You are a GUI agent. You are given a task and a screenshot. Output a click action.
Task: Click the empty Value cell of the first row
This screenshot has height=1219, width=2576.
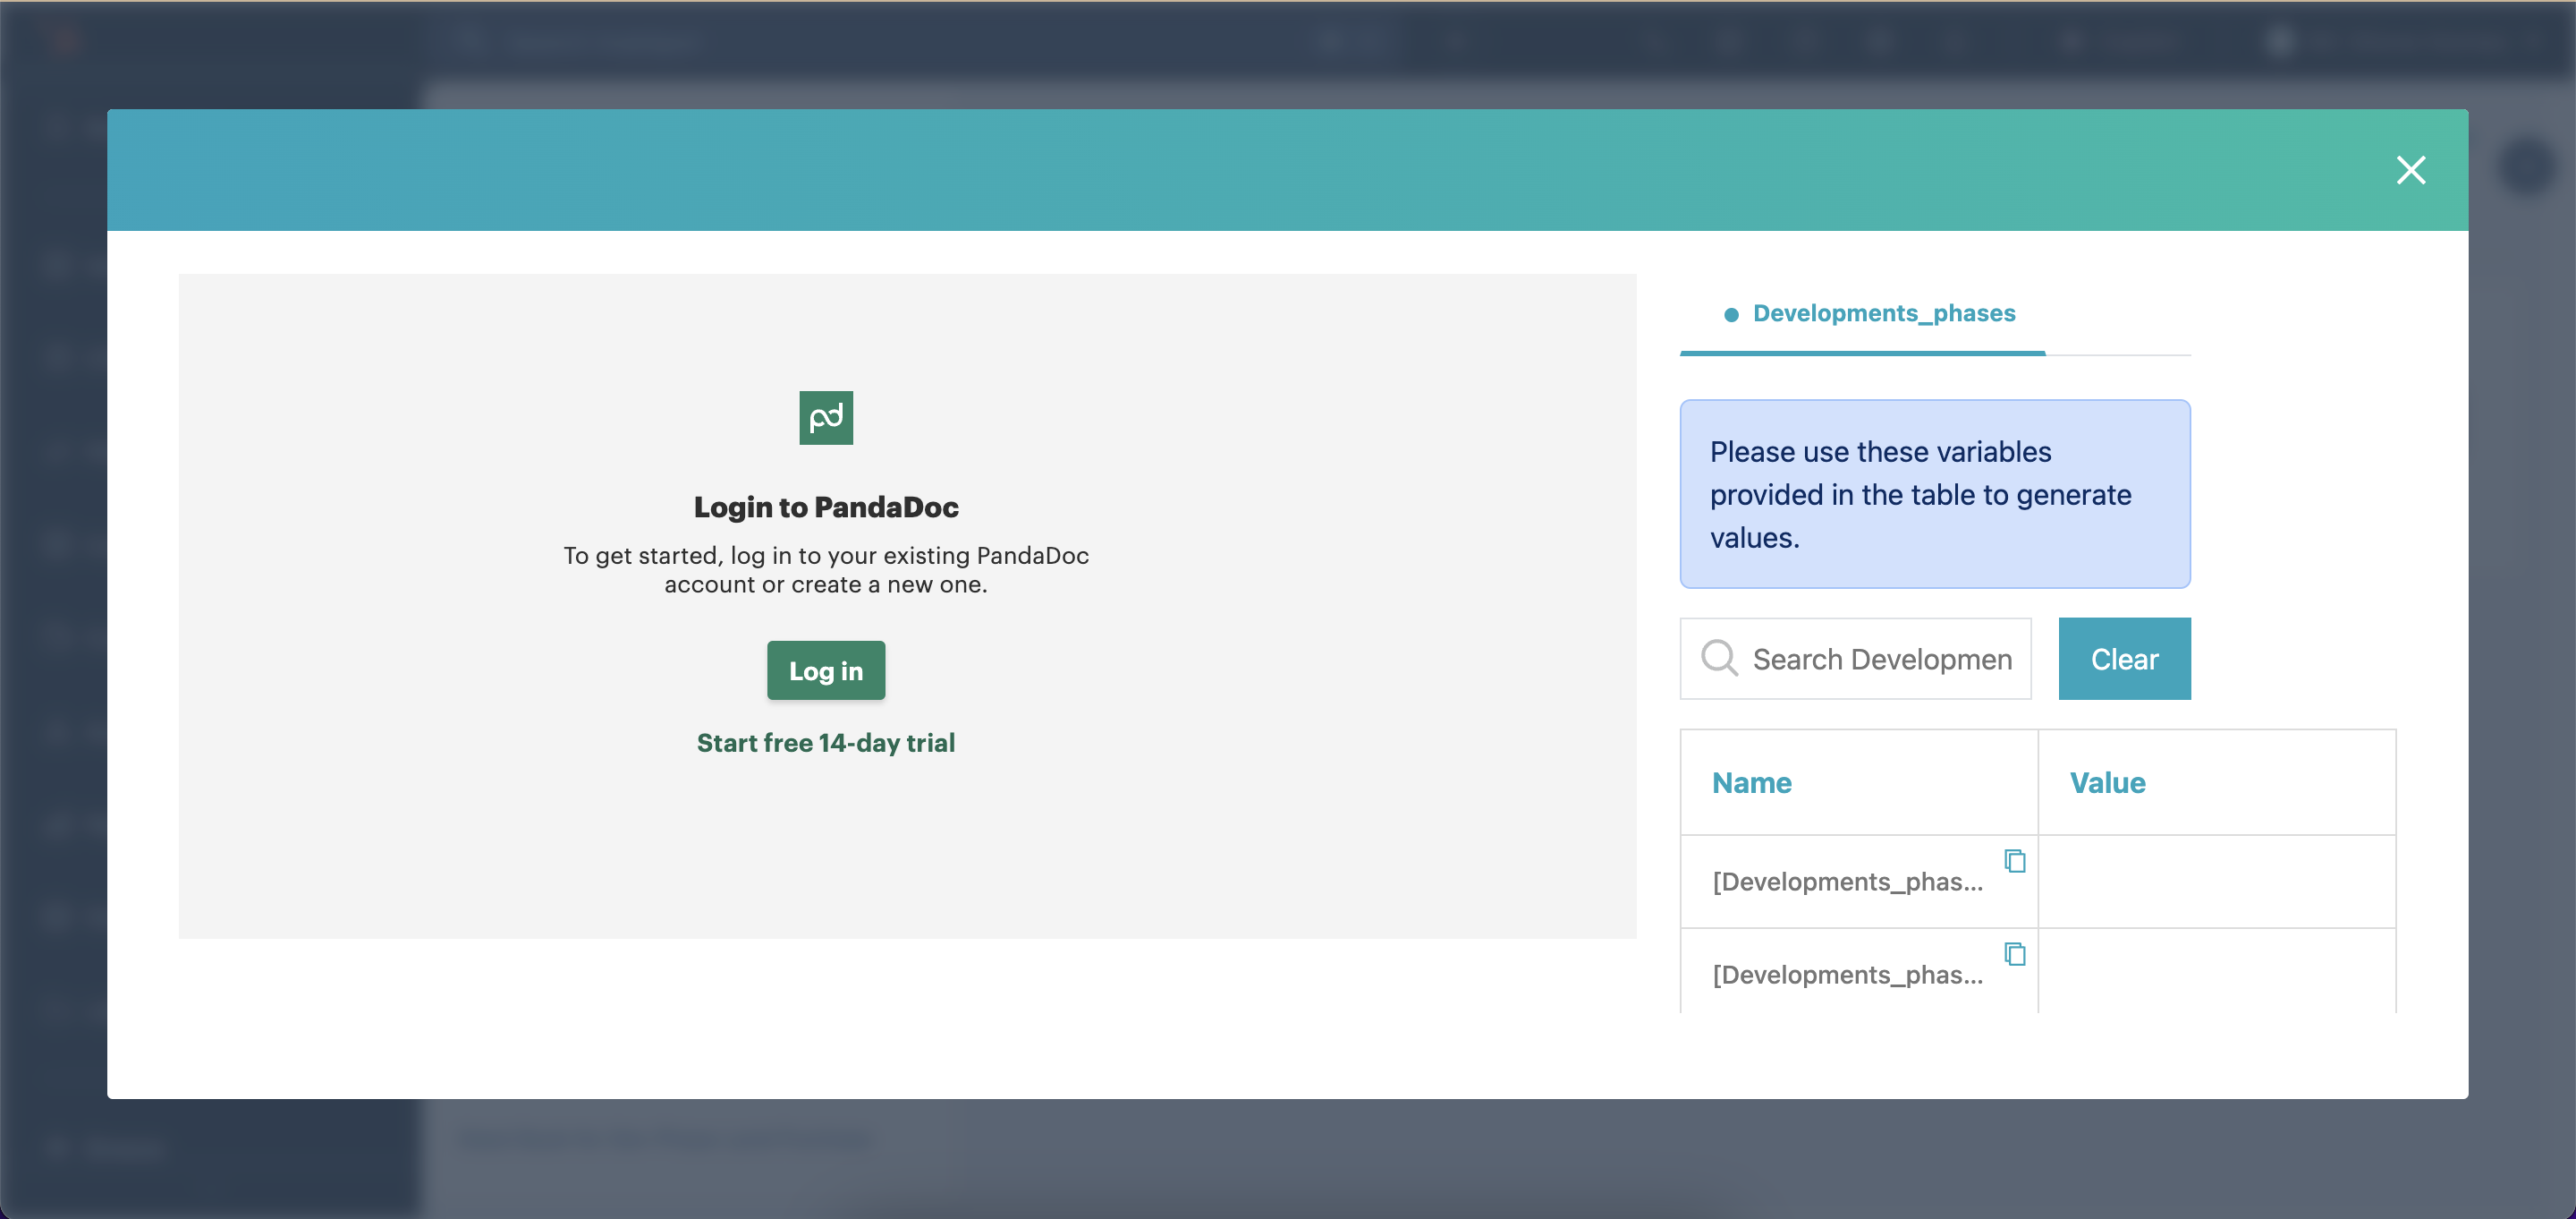(x=2217, y=882)
